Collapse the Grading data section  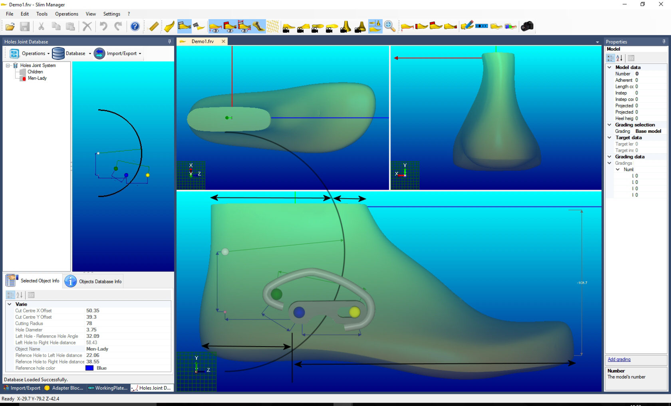(x=609, y=157)
